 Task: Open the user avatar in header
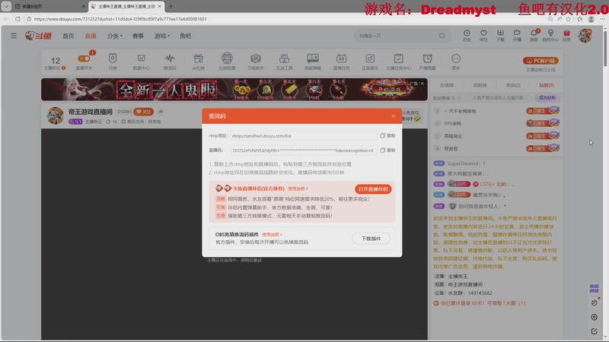tap(585, 36)
